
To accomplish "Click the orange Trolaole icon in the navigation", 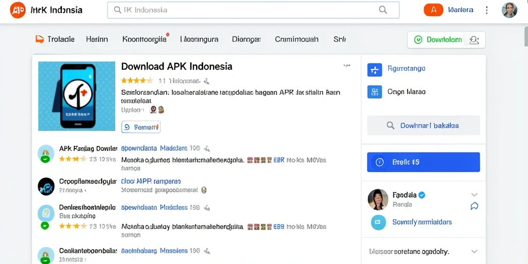I will [x=40, y=39].
